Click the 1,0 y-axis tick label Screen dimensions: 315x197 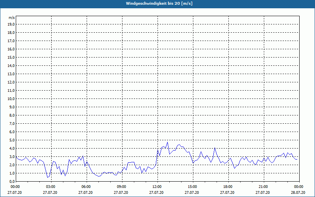[x=12, y=173]
